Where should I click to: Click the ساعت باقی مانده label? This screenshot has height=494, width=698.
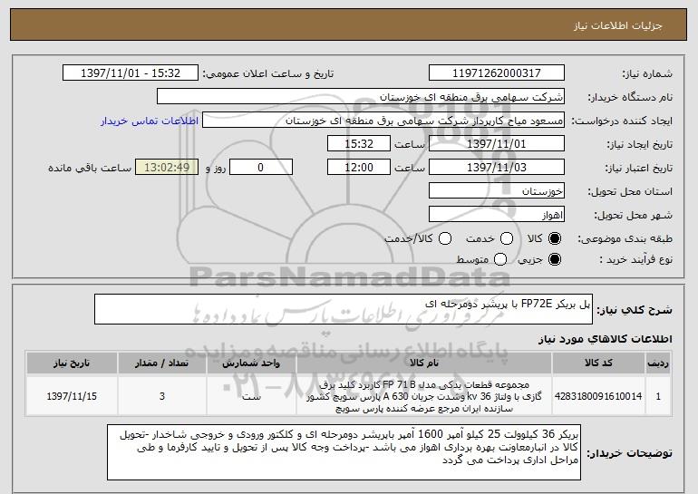coord(90,168)
